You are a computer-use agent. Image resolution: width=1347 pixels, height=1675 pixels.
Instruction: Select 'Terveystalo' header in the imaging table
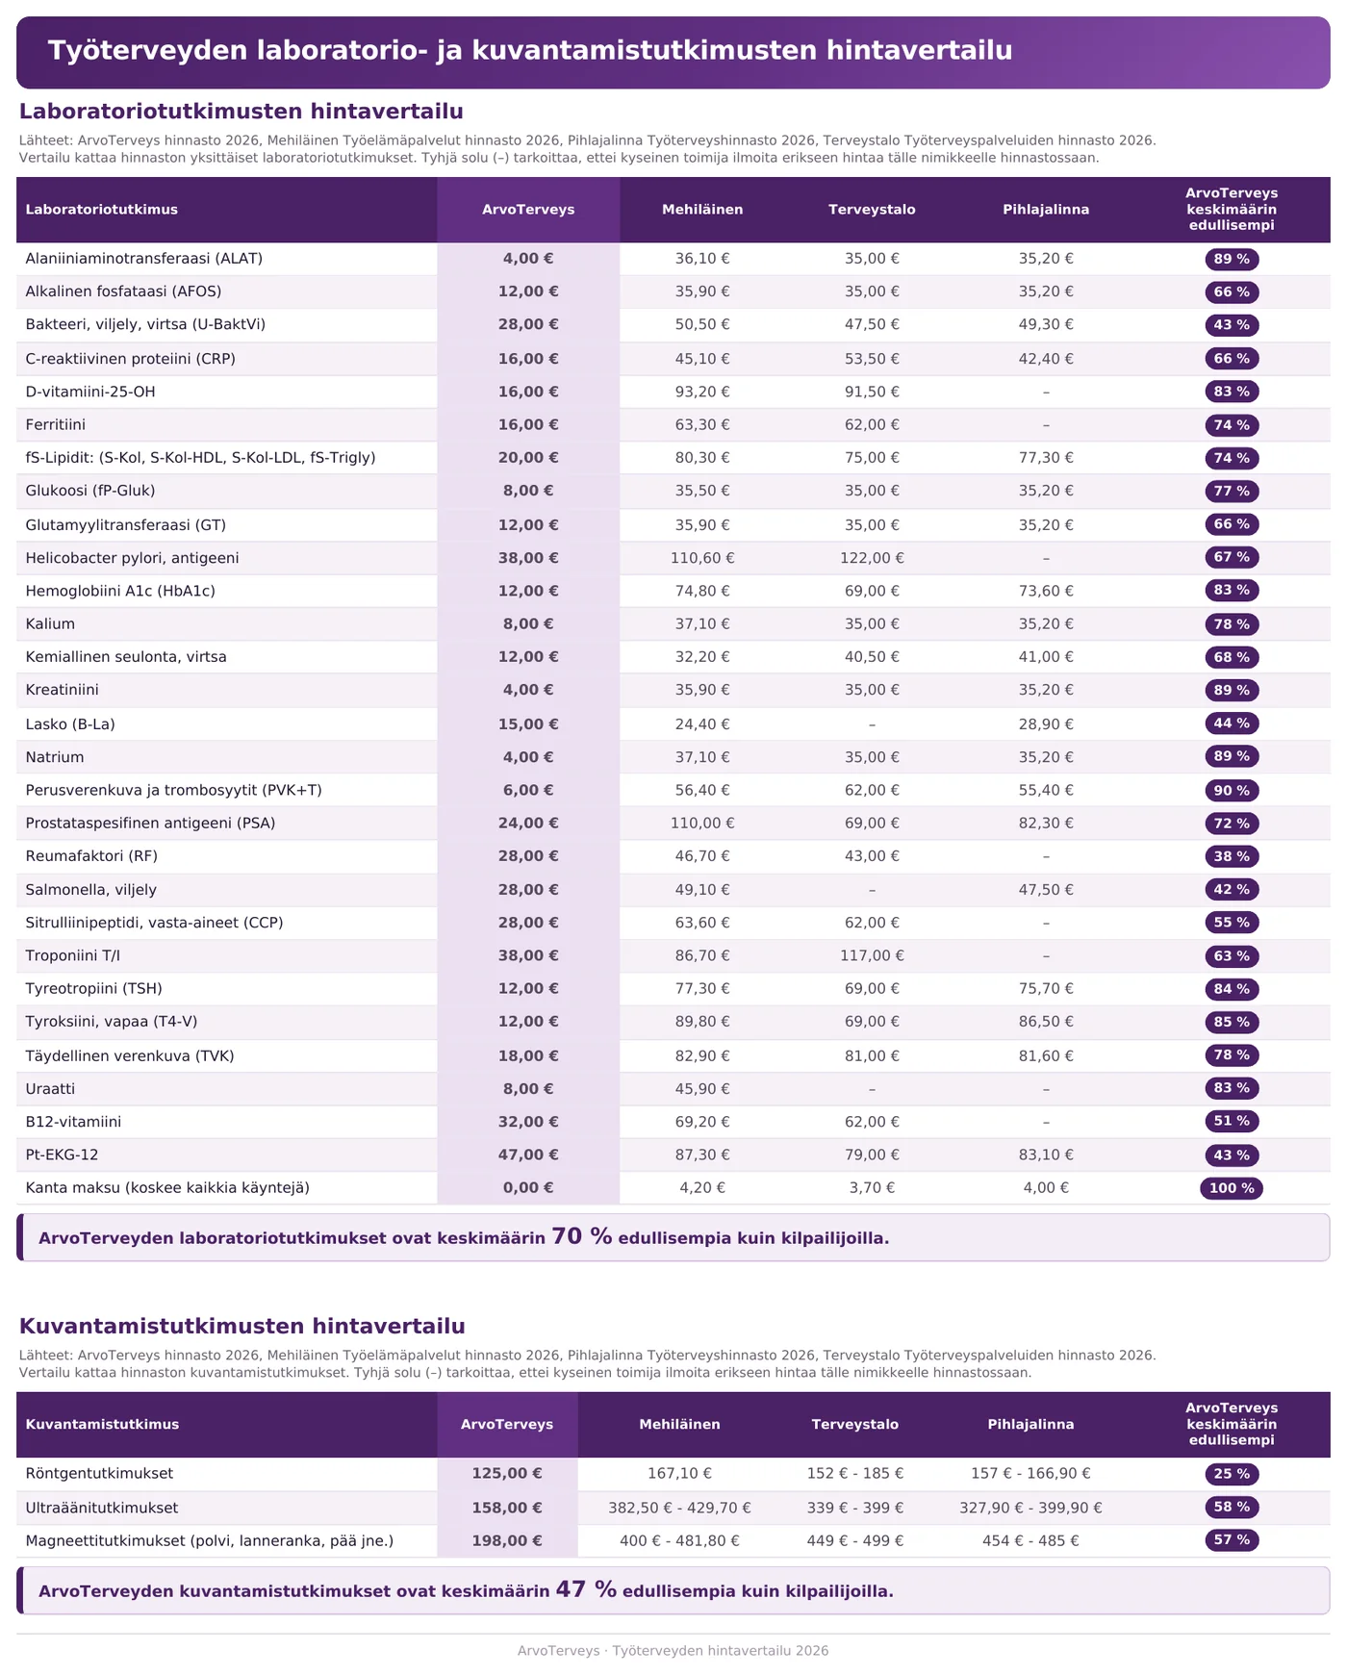(855, 1425)
